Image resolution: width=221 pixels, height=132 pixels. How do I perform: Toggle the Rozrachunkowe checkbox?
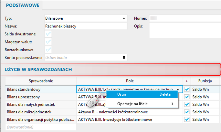(48, 50)
